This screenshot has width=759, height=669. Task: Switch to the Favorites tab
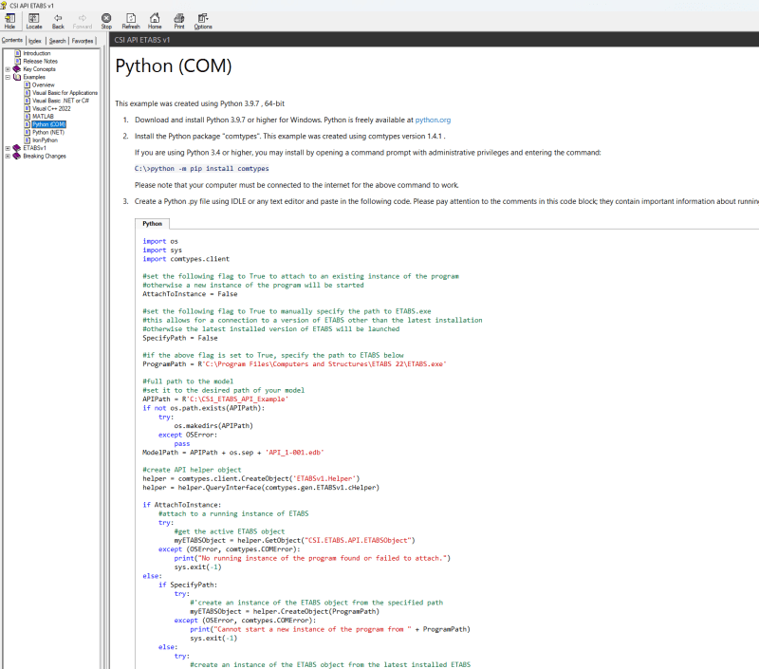pos(83,41)
